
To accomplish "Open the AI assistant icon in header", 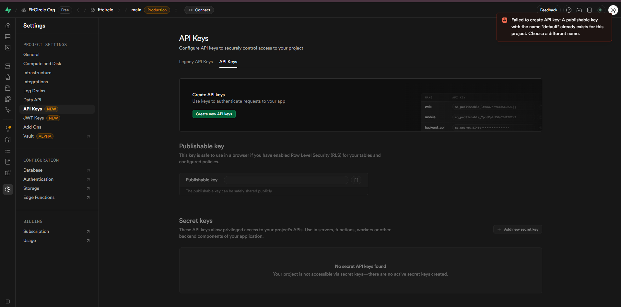I will point(600,10).
